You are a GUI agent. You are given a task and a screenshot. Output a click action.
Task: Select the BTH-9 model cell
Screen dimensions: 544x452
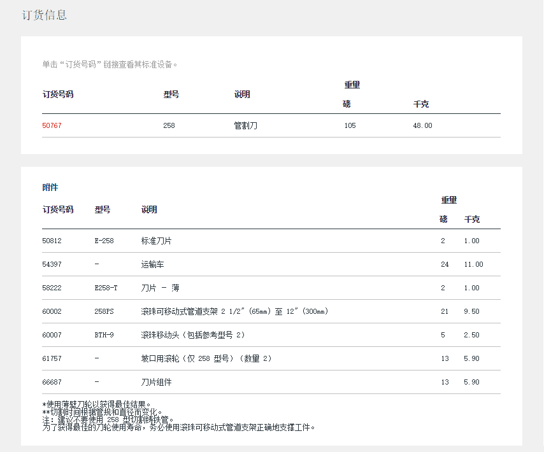click(x=104, y=335)
